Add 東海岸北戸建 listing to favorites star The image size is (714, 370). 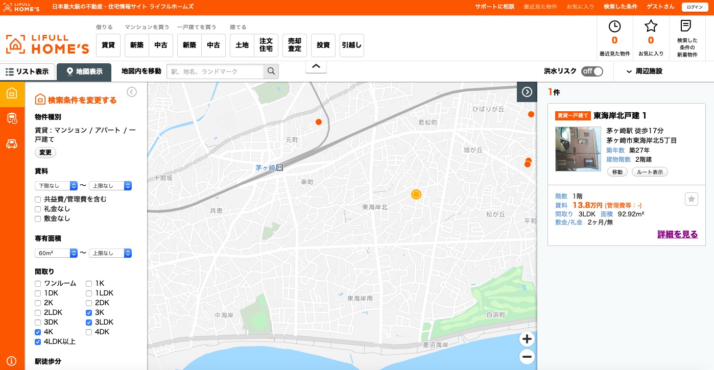tap(691, 199)
